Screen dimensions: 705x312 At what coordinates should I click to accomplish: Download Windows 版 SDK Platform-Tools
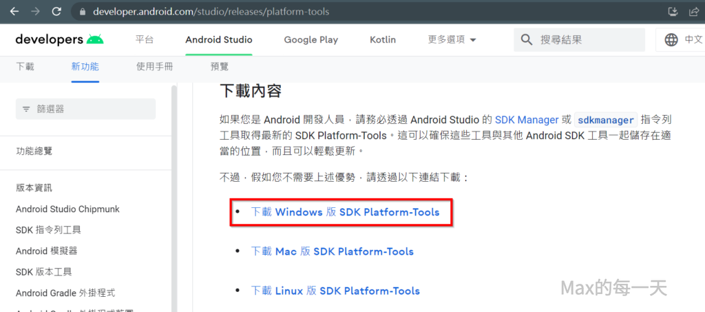coord(345,211)
